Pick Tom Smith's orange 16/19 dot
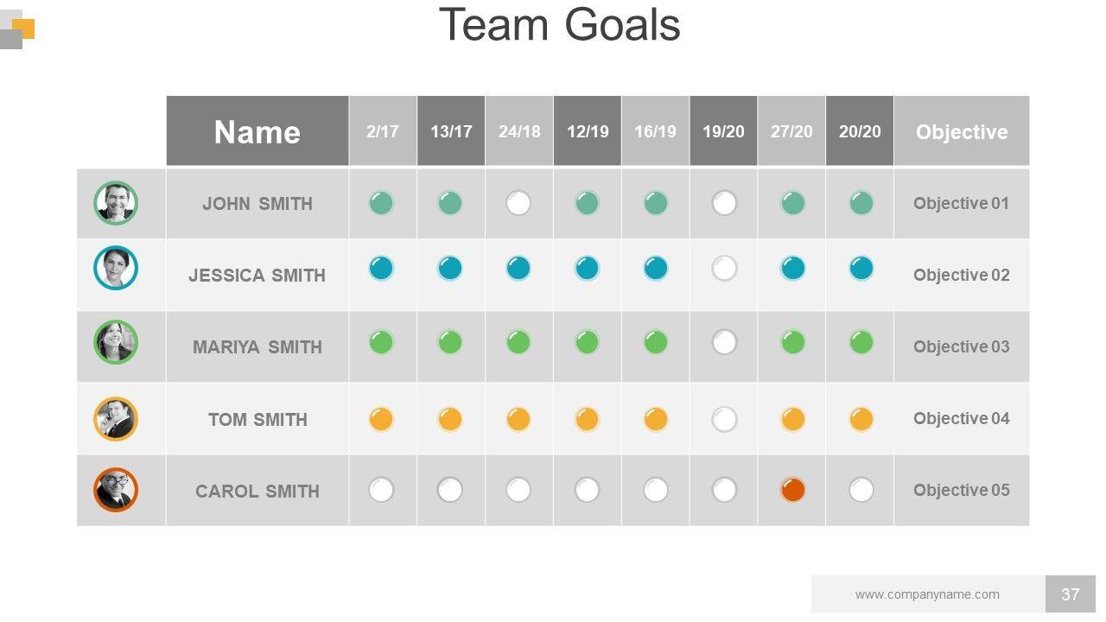 (656, 419)
